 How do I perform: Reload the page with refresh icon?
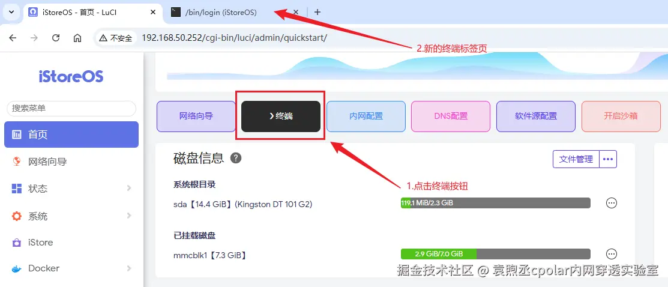coord(55,38)
